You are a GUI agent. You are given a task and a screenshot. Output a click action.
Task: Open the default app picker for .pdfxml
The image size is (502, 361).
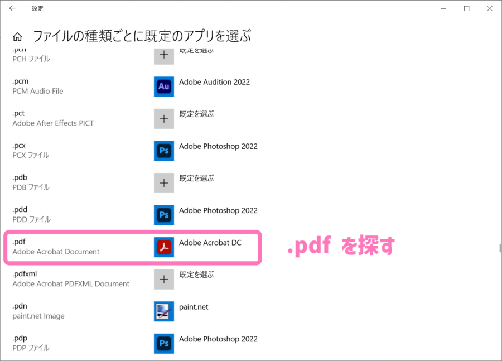(163, 279)
